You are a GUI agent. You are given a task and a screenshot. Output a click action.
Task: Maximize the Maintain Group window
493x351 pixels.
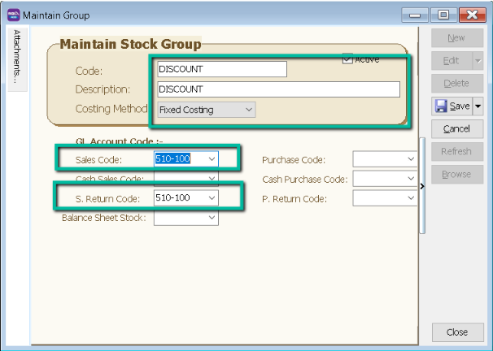pos(443,15)
